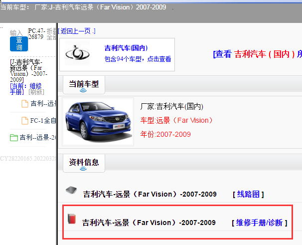This screenshot has width=302, height=245.
Task: Click the 刷新 refresh link
Action: [x=36, y=92]
